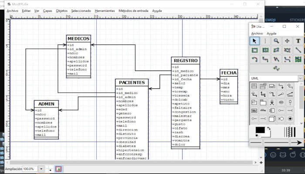The image size is (305, 174).
Task: Swap foreground and background colors
Action: coord(269,129)
